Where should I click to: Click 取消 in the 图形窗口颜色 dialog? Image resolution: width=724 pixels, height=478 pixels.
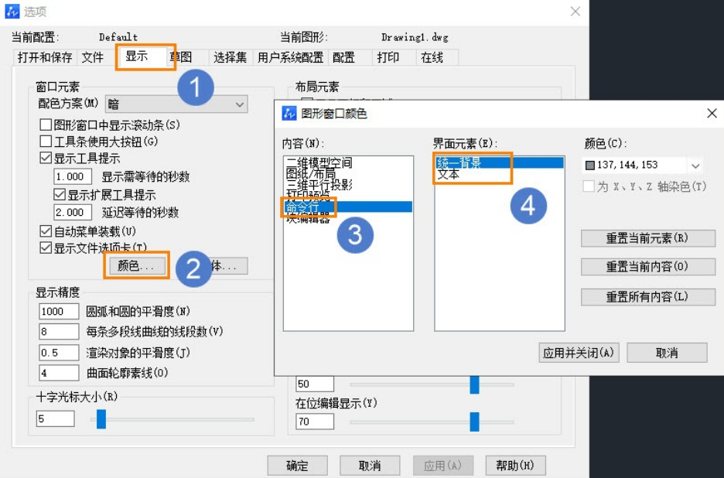tap(667, 353)
